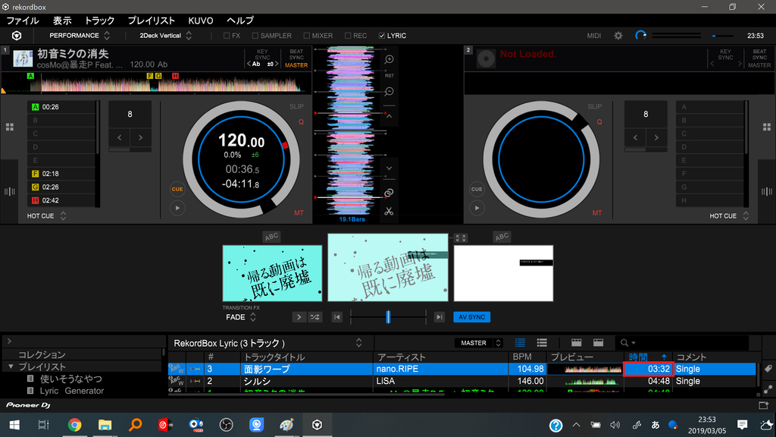The image size is (776, 437).
Task: Click the link chain icon beside waveform
Action: (x=389, y=193)
